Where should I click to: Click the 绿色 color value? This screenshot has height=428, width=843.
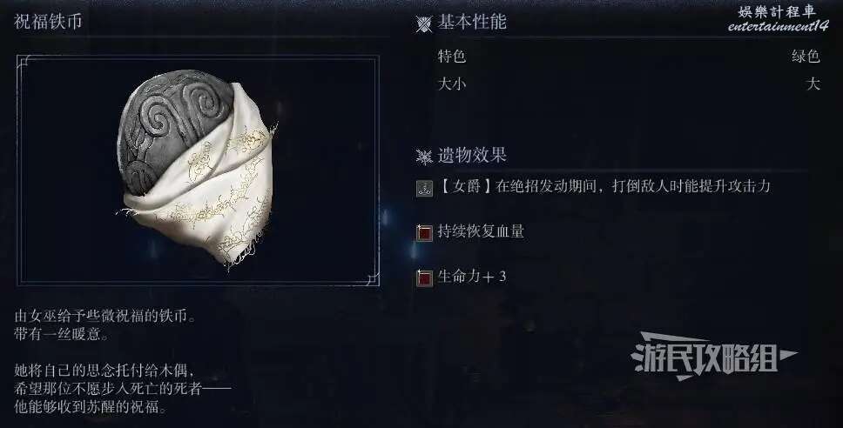point(806,56)
